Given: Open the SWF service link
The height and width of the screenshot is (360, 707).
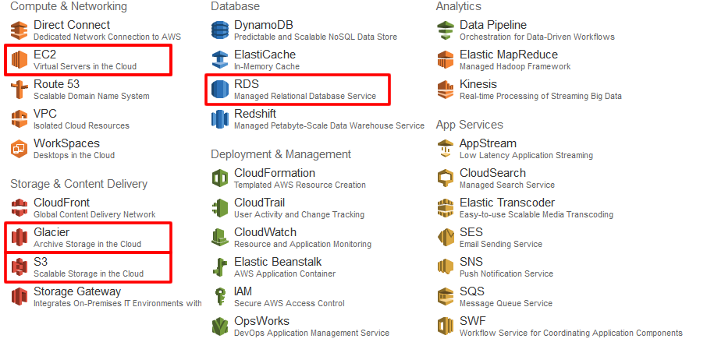Looking at the screenshot, I should 473,321.
